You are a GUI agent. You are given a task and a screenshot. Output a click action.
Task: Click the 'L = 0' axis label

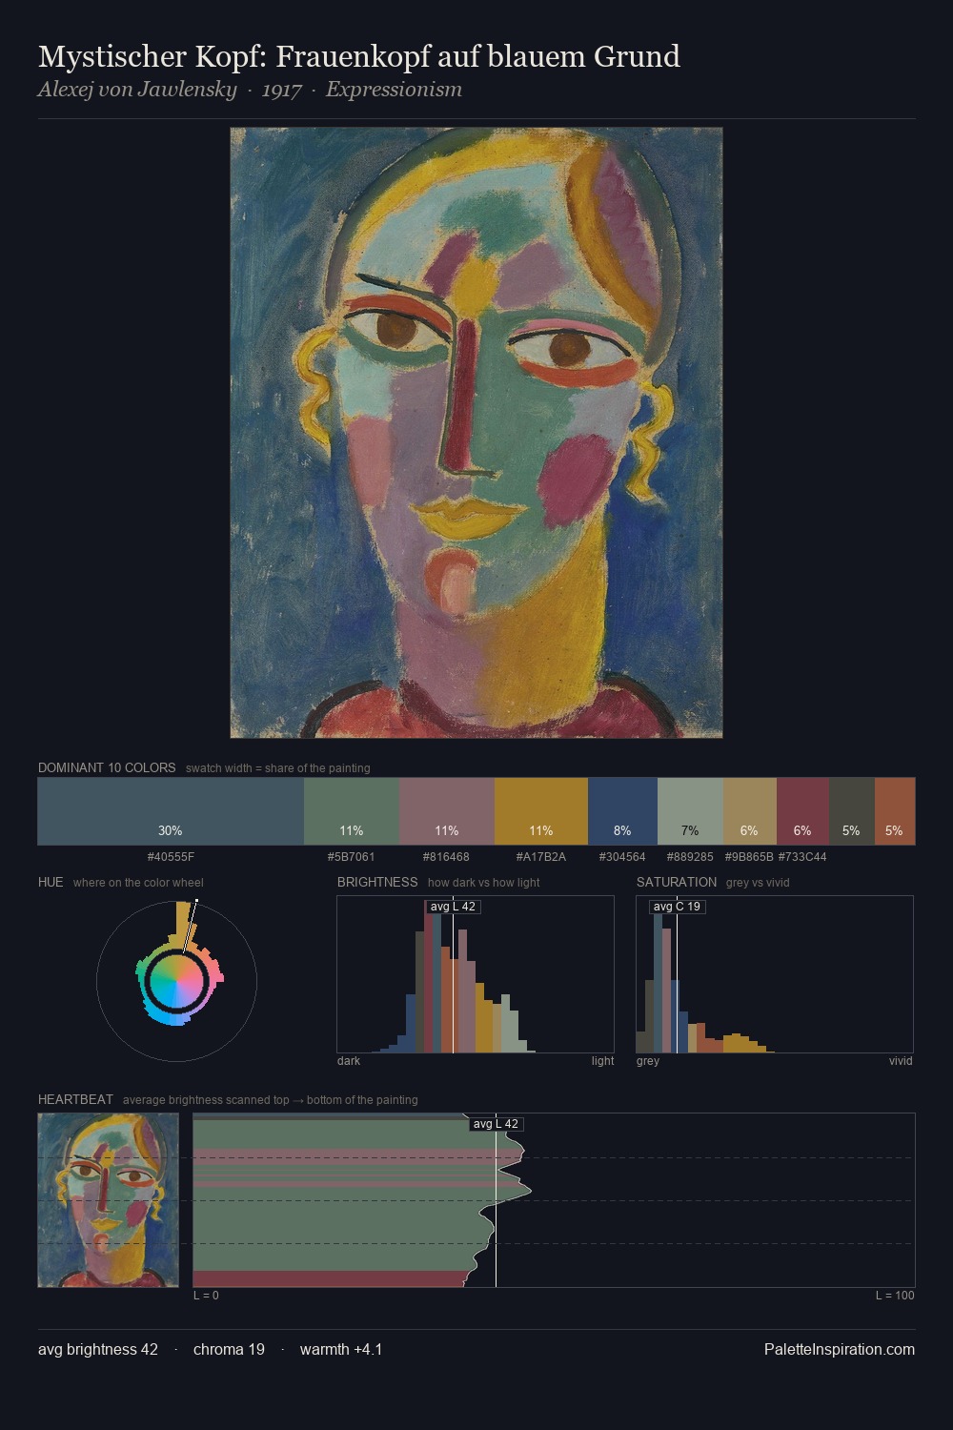click(x=206, y=1296)
